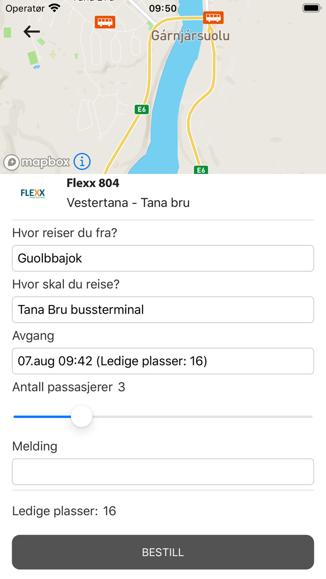Select the bus stop icon near Gárnjársuolu
326x579 pixels.
click(213, 17)
